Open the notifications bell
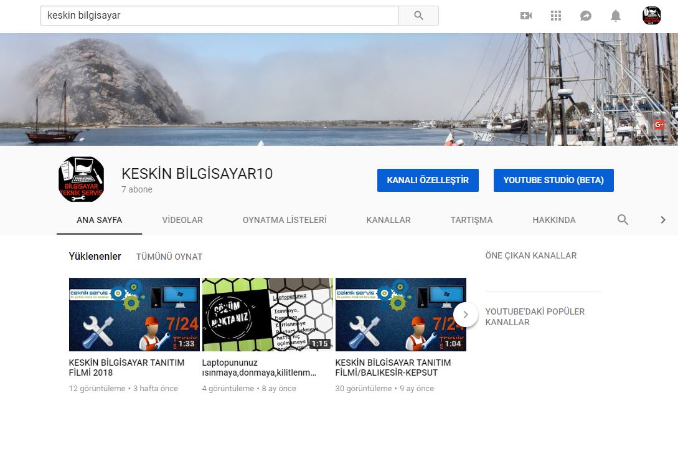 (616, 16)
